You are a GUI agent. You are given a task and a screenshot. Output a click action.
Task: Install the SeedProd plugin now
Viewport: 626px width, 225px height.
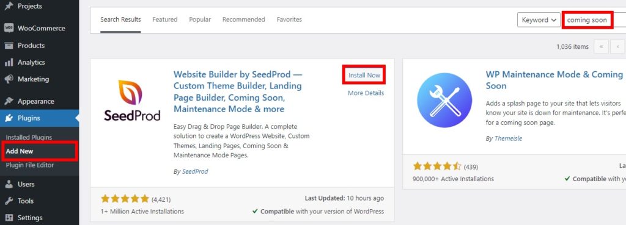(364, 75)
